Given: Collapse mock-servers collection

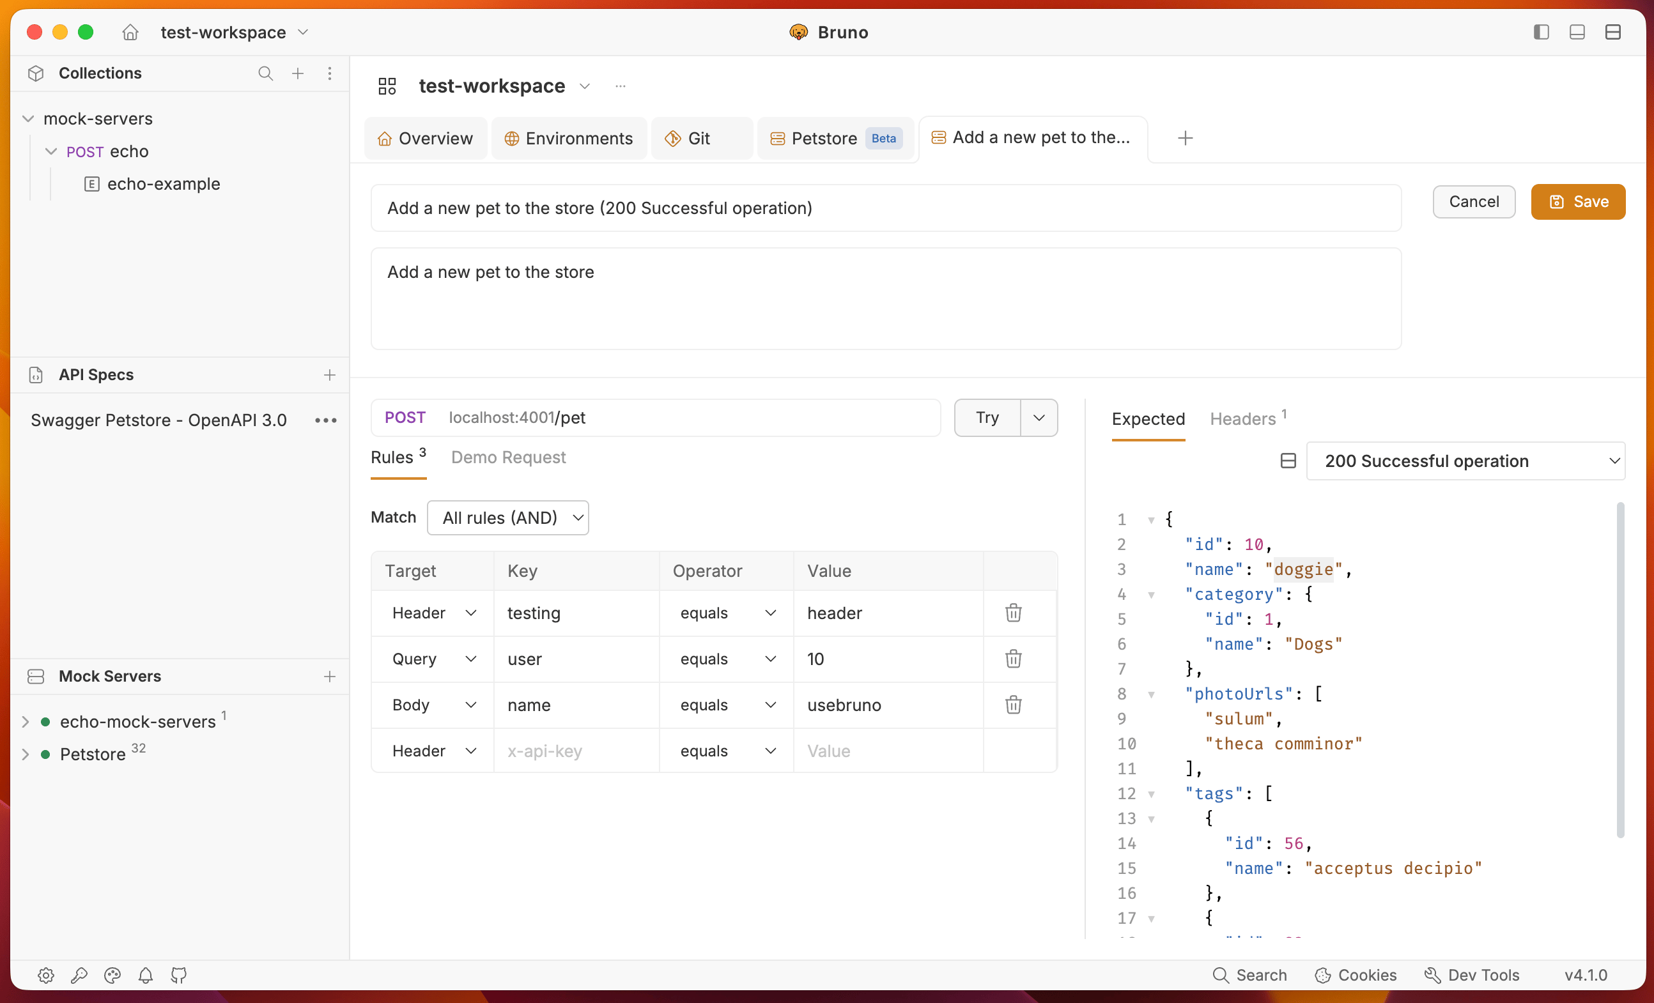Looking at the screenshot, I should (x=28, y=119).
